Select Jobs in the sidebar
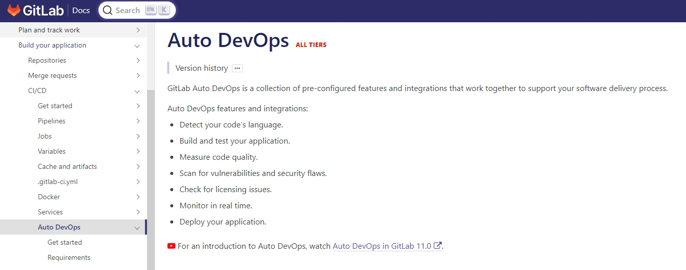Viewport: 686px width, 270px height. click(x=45, y=136)
